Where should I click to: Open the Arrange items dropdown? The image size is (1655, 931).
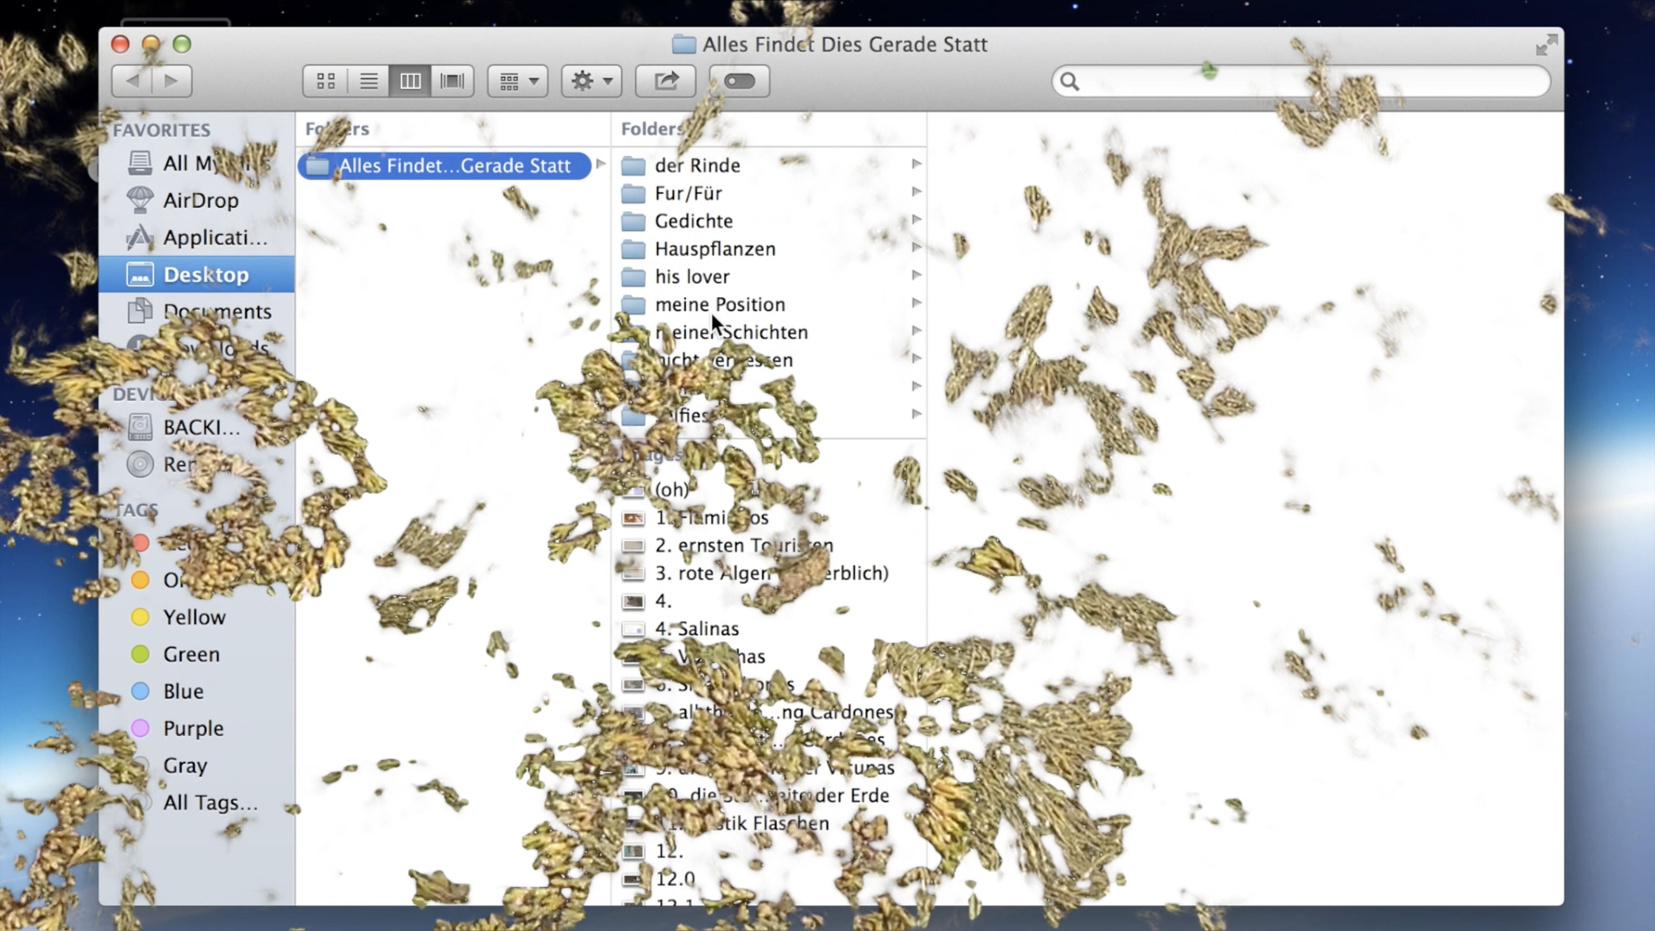coord(518,81)
